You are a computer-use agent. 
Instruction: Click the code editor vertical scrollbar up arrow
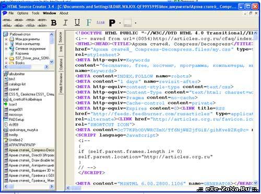pyautogui.click(x=255, y=33)
